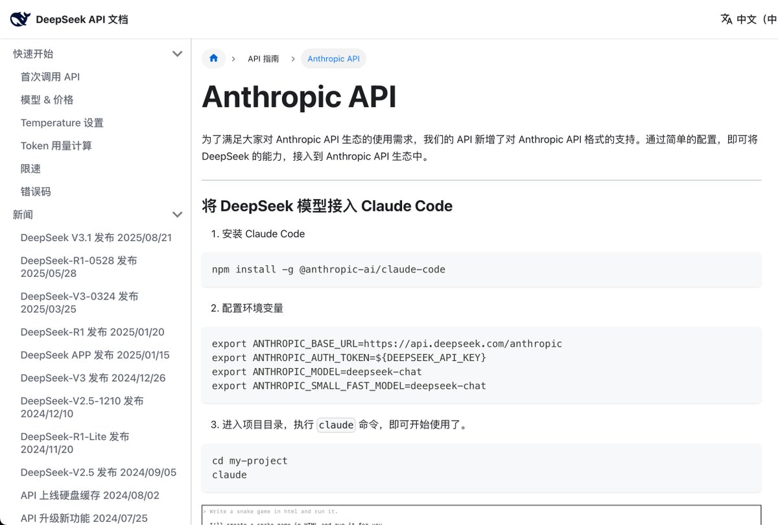Collapse the 新闻 sidebar section
The image size is (778, 525).
click(x=177, y=215)
